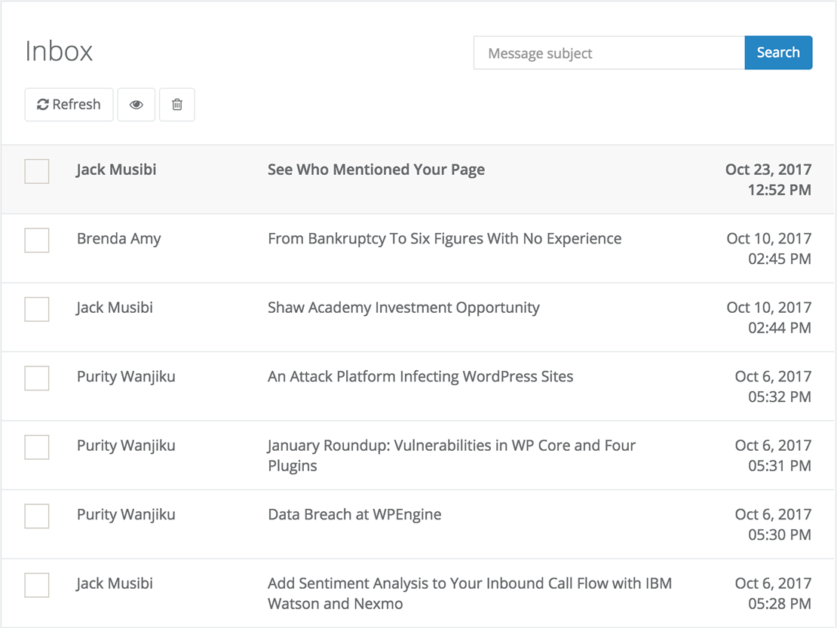Screen dimensions: 837x628
Task: Open Data Breach at WPEngine message
Action: tap(354, 514)
